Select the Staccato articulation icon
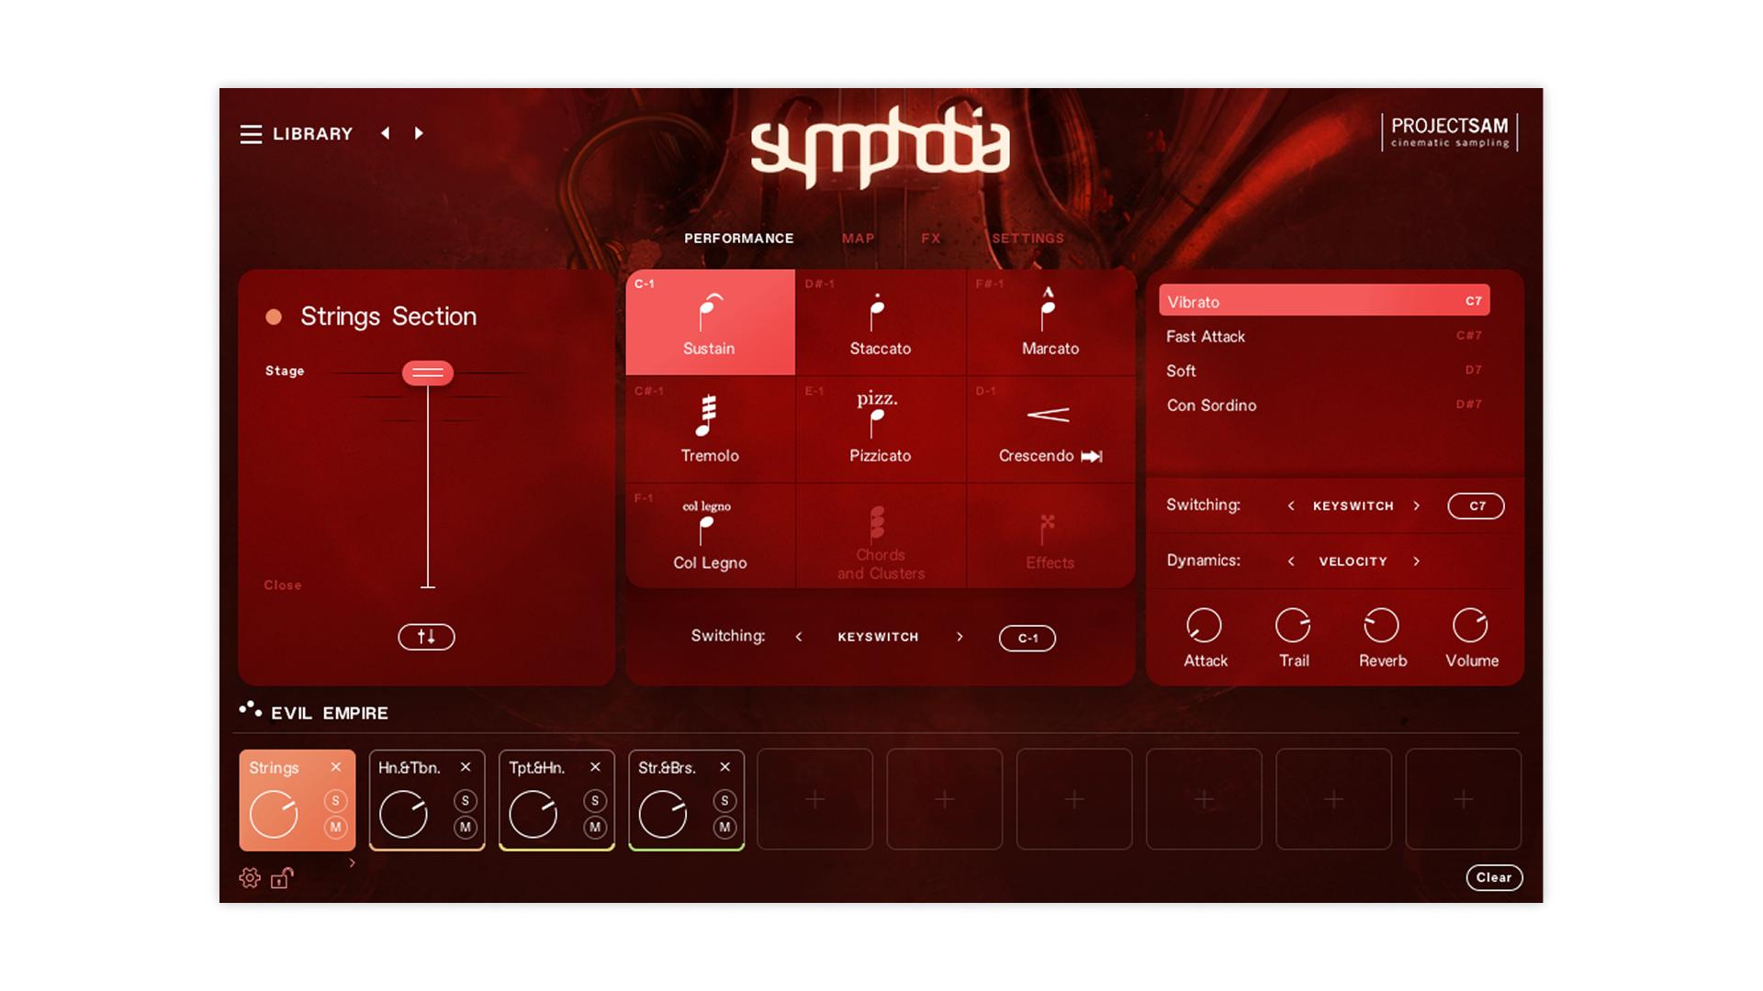1763x991 pixels. [879, 314]
